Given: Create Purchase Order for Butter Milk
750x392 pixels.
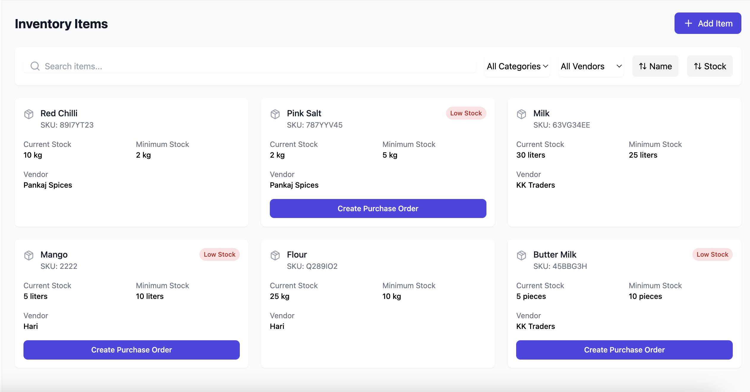Looking at the screenshot, I should point(624,350).
